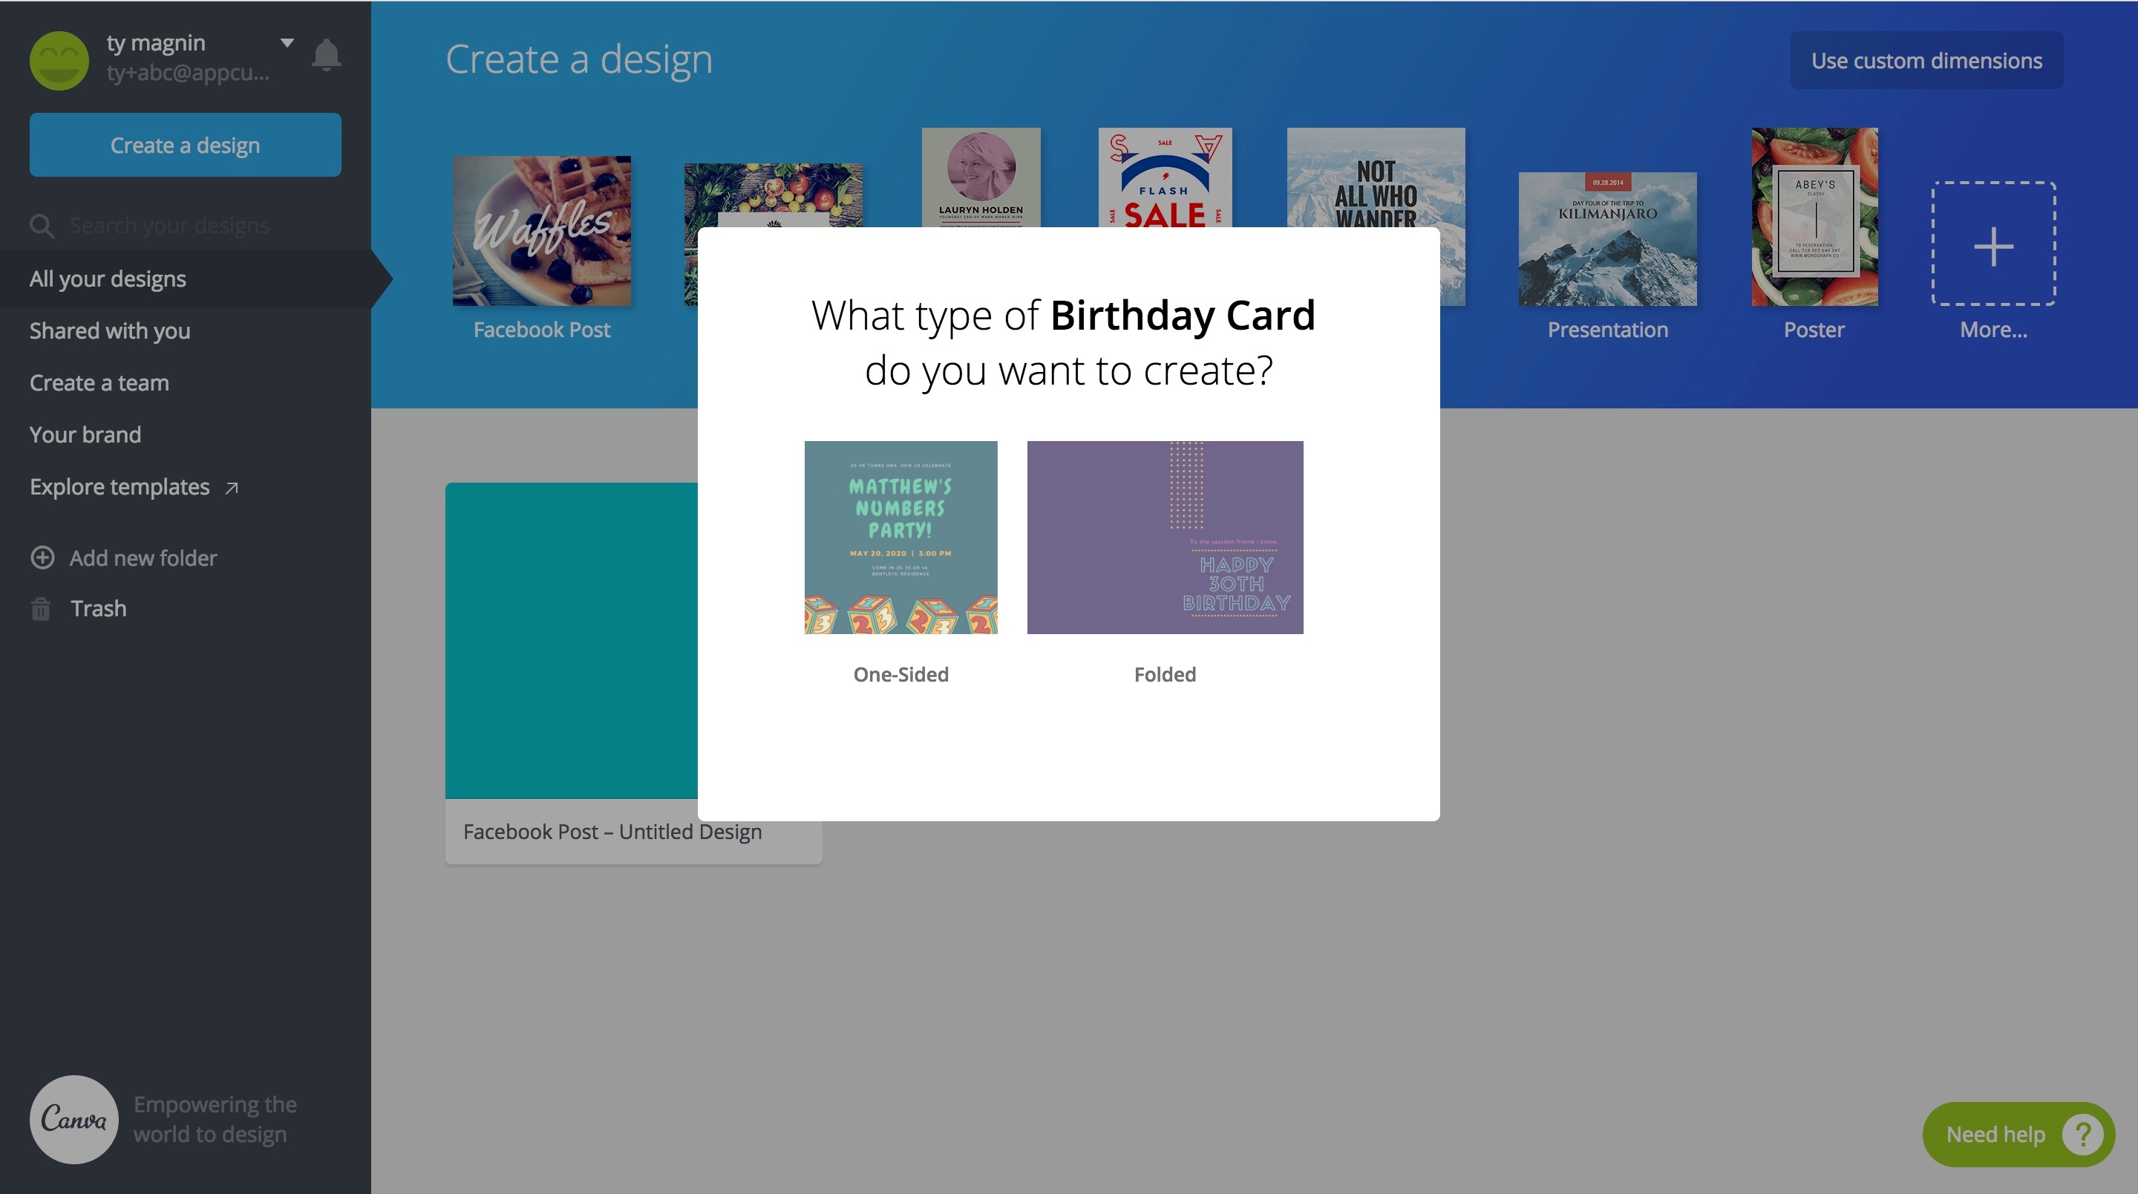This screenshot has width=2138, height=1194.
Task: Click the Canva logo
Action: tap(73, 1119)
